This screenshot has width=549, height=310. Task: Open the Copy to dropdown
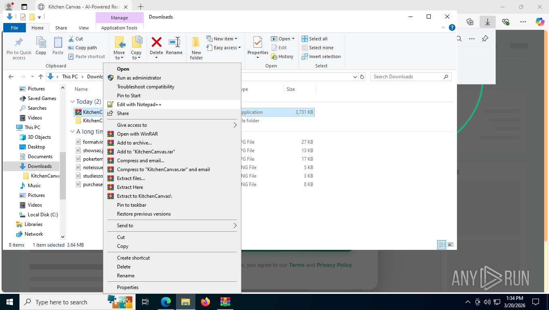click(x=136, y=58)
